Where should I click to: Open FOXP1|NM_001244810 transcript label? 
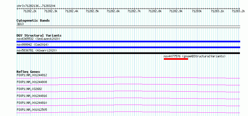tap(32, 103)
